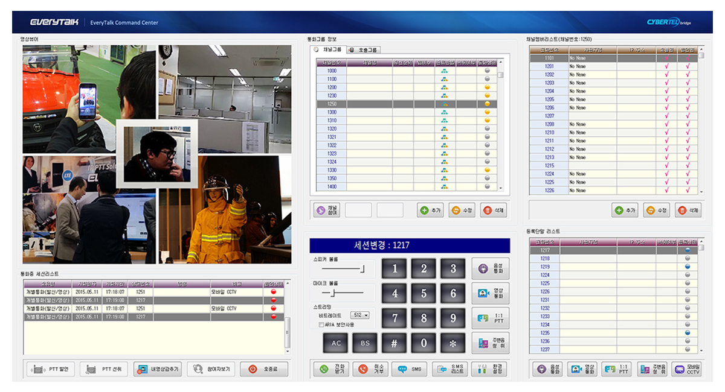Open the 모바일 CCTV button in terminal list

[x=687, y=368]
